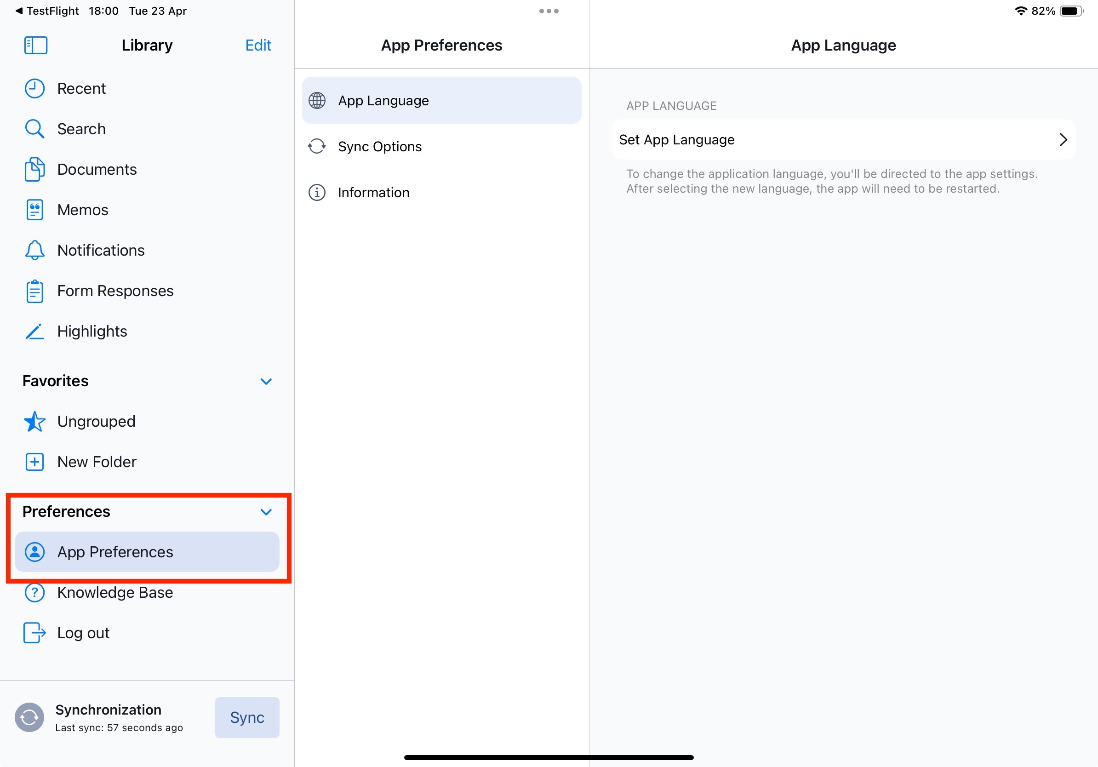This screenshot has width=1098, height=767.
Task: Open Form Responses clipboard item
Action: click(x=115, y=291)
